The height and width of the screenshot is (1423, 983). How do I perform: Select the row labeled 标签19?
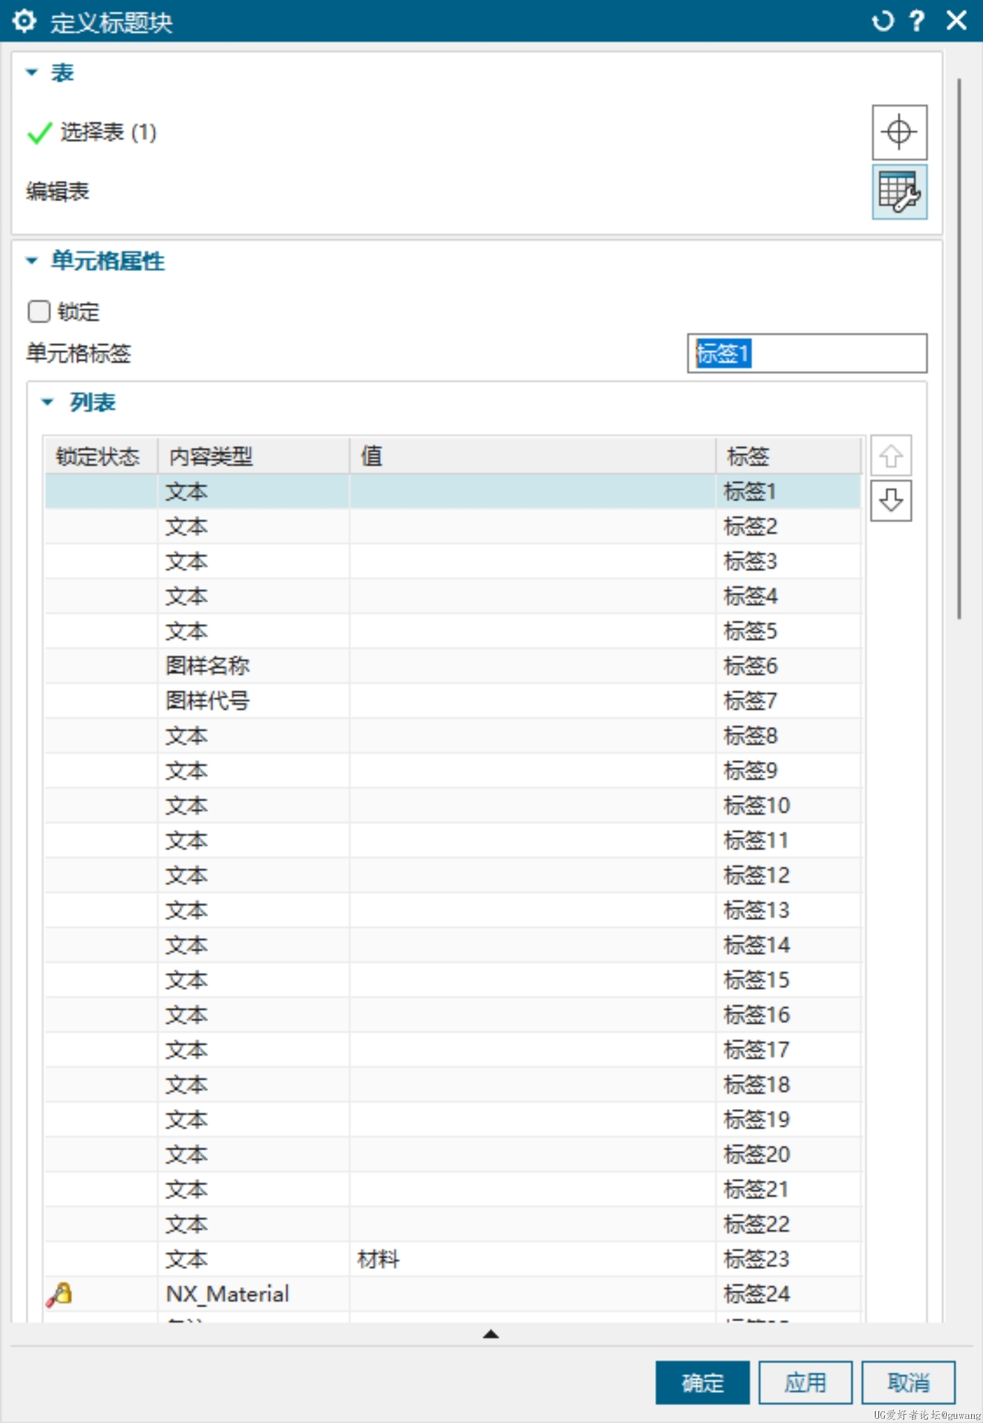point(453,1119)
